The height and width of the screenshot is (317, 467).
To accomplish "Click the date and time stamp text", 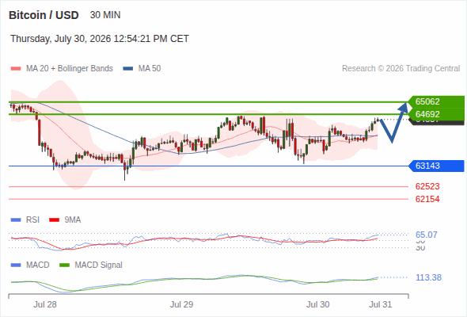I will click(x=100, y=39).
